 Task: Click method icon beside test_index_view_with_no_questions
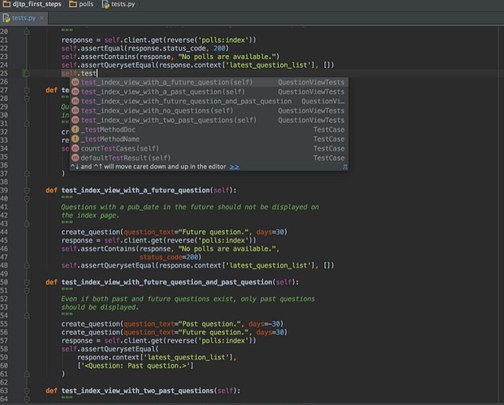[76, 110]
